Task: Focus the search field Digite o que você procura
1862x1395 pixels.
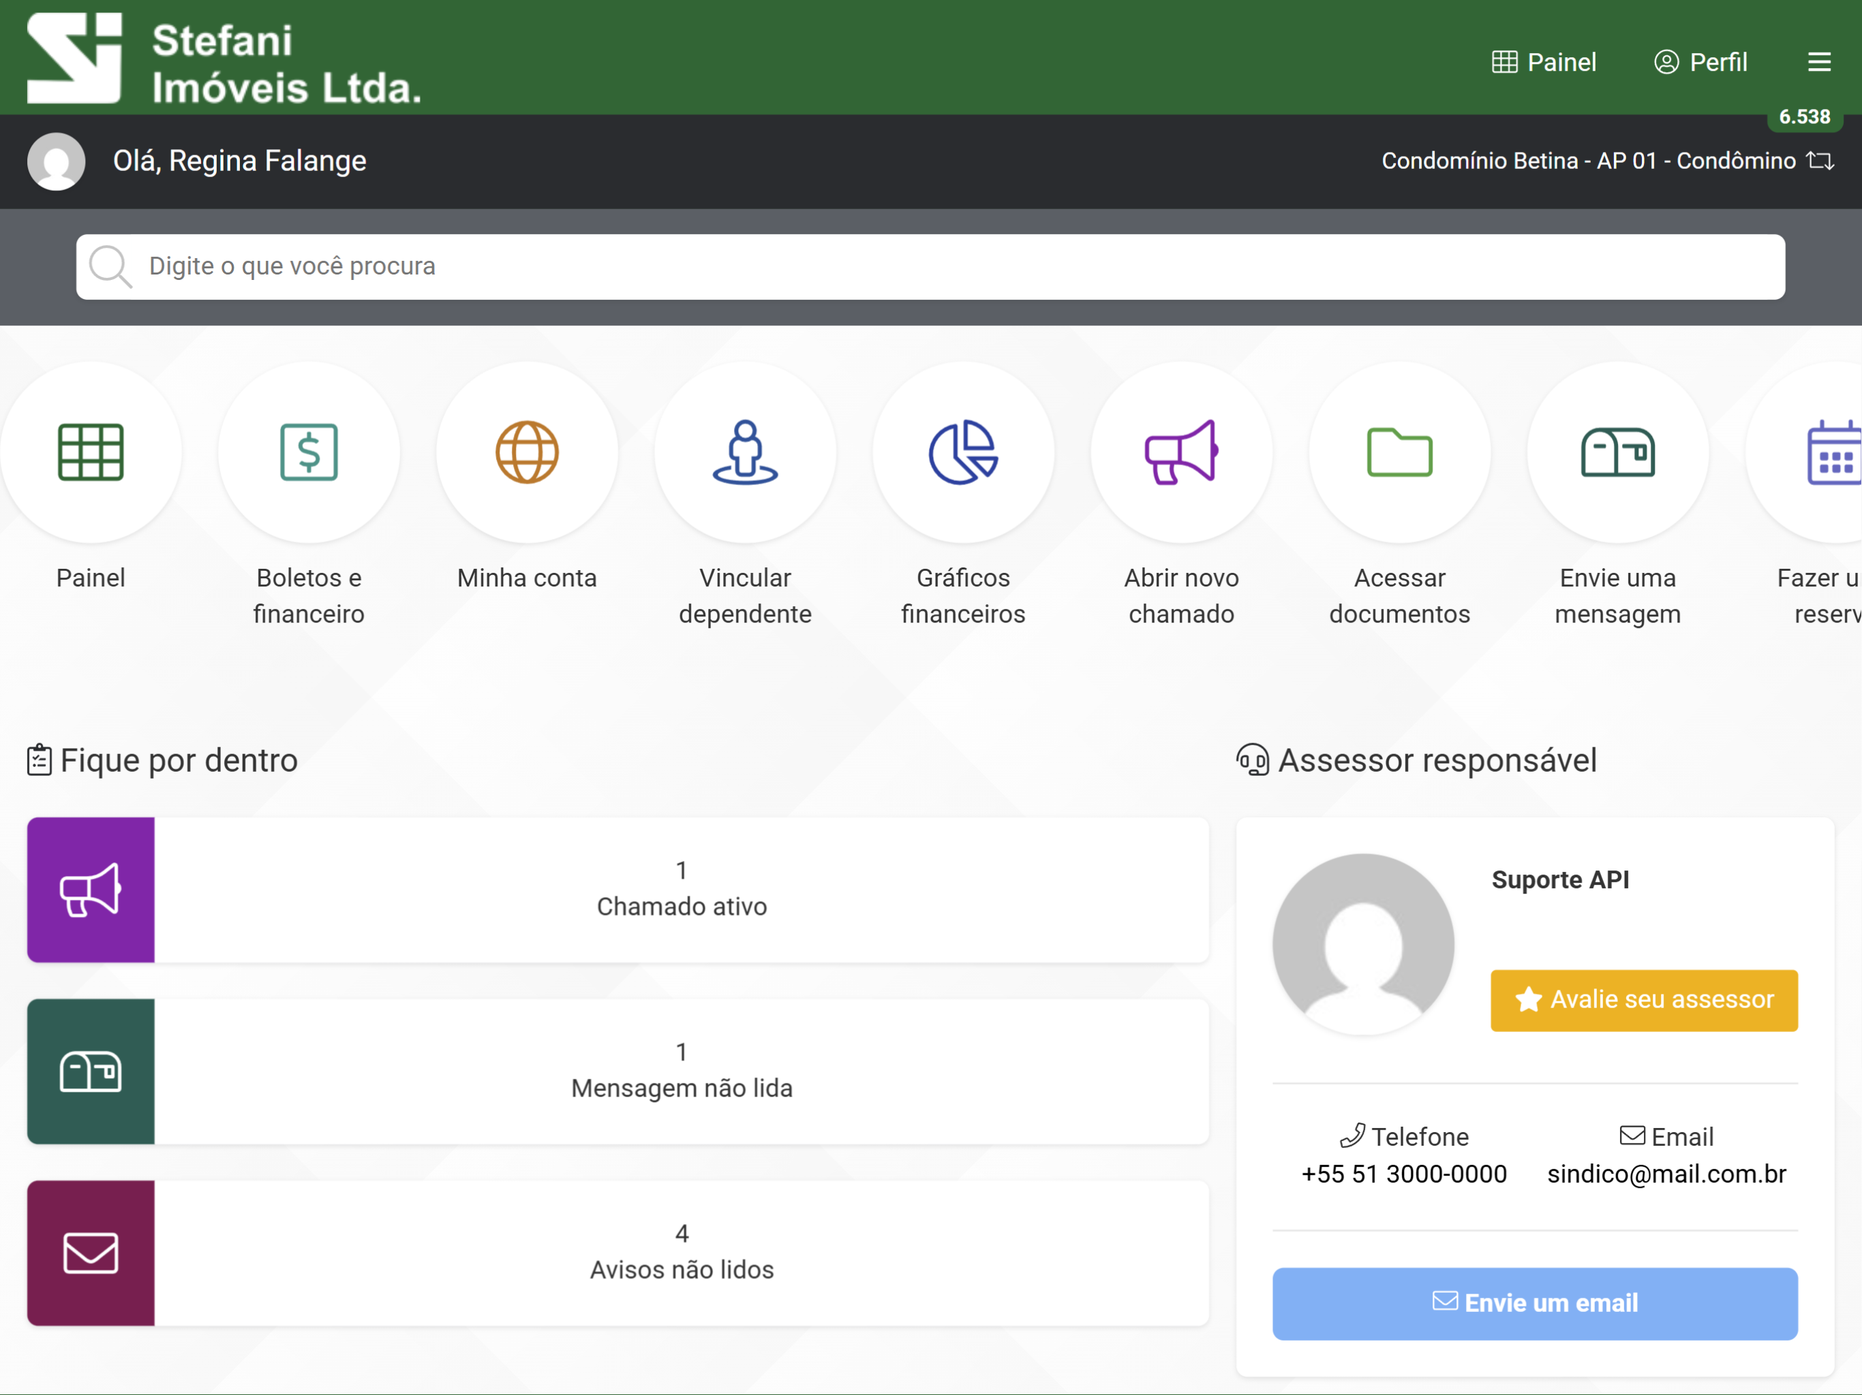Action: coord(930,267)
